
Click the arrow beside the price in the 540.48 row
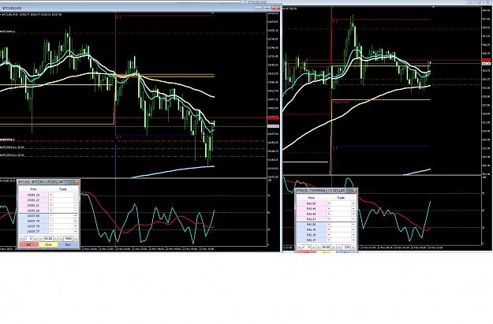[x=329, y=214]
